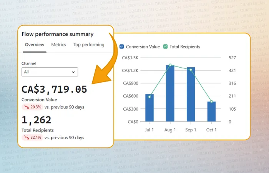Select the Jul 1 bar in chart
The width and height of the screenshot is (269, 173).
(x=149, y=108)
